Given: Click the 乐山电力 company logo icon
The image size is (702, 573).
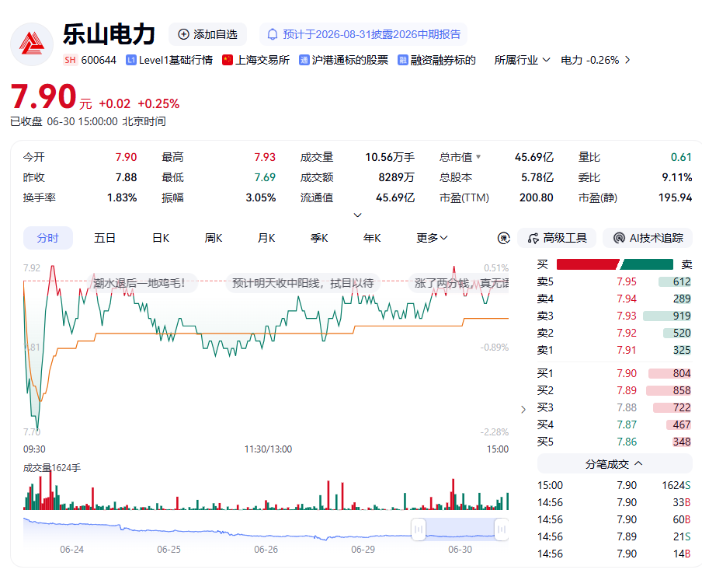Looking at the screenshot, I should (32, 44).
